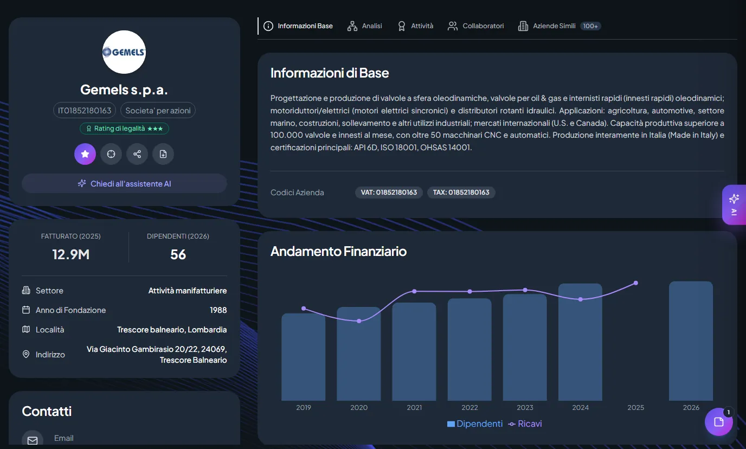Click the file download icon button
Viewport: 746px width, 449px height.
point(163,154)
